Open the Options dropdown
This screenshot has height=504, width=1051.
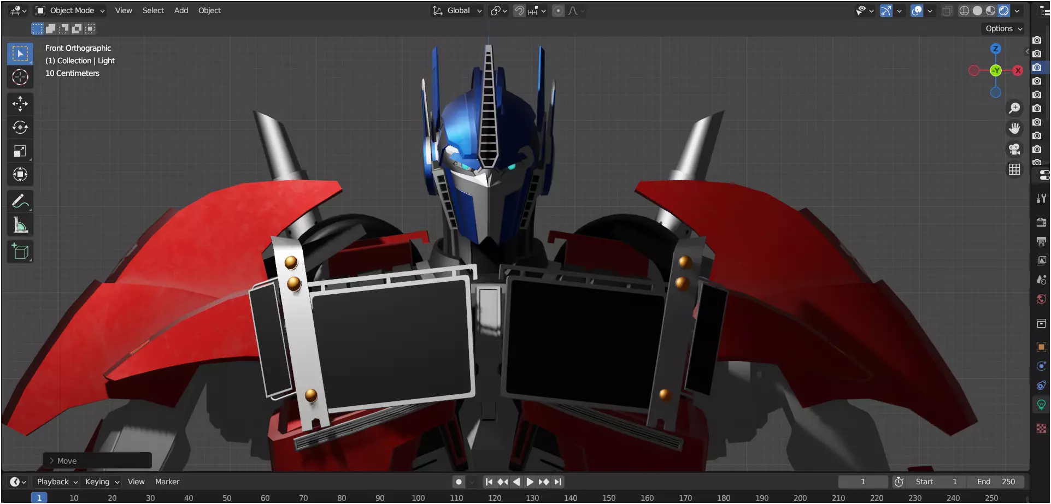click(1003, 28)
